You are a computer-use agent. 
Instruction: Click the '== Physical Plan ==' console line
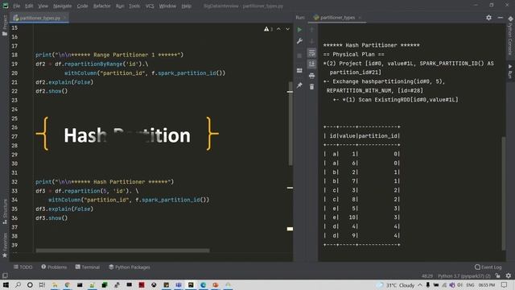point(353,54)
